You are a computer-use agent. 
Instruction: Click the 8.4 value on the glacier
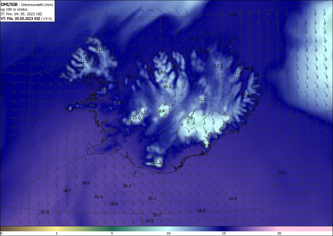point(162,111)
